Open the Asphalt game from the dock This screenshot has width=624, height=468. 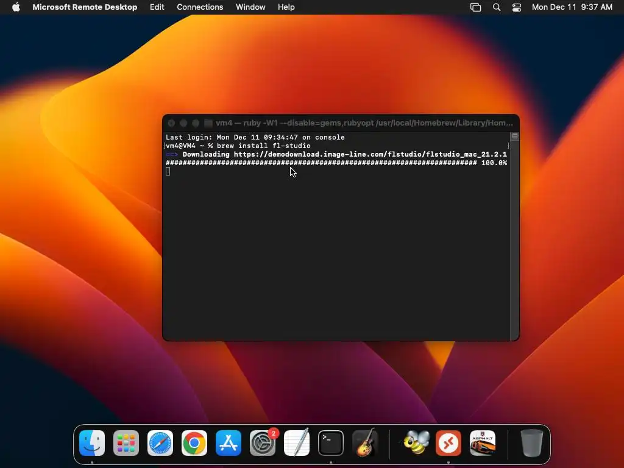coord(483,443)
